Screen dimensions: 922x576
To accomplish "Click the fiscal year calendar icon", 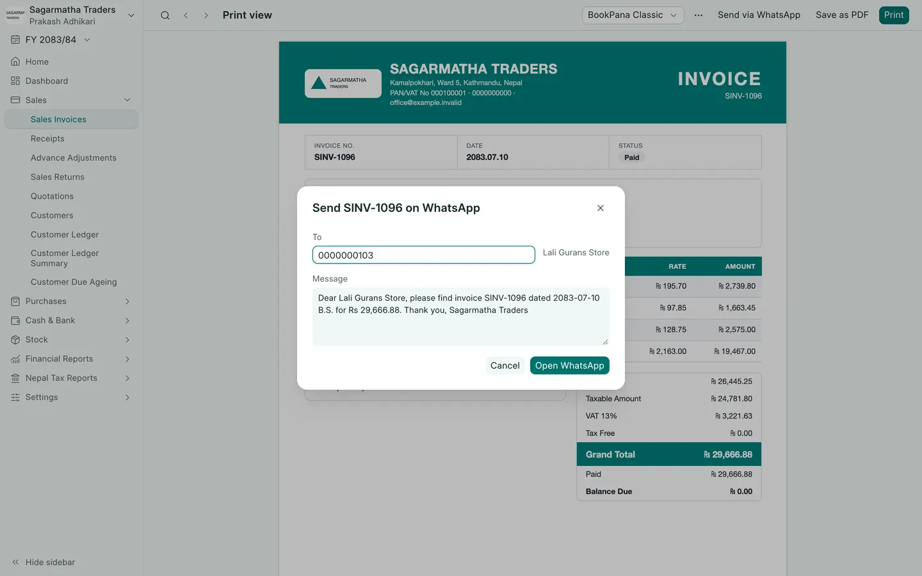I will click(15, 40).
